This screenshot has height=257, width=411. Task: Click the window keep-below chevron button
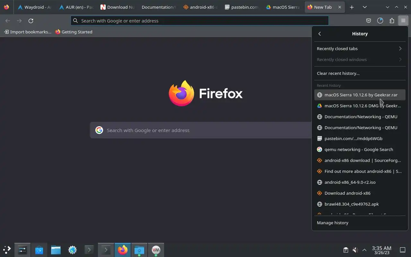(x=388, y=7)
